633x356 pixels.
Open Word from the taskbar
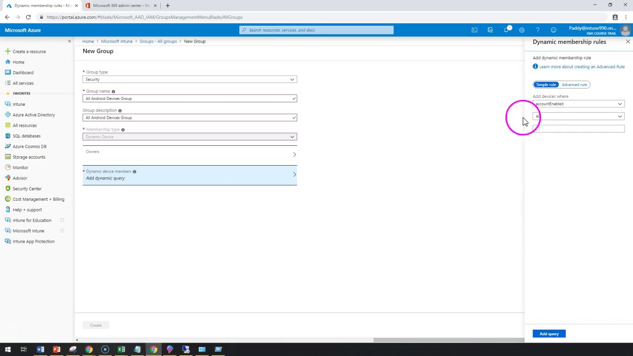(41, 350)
